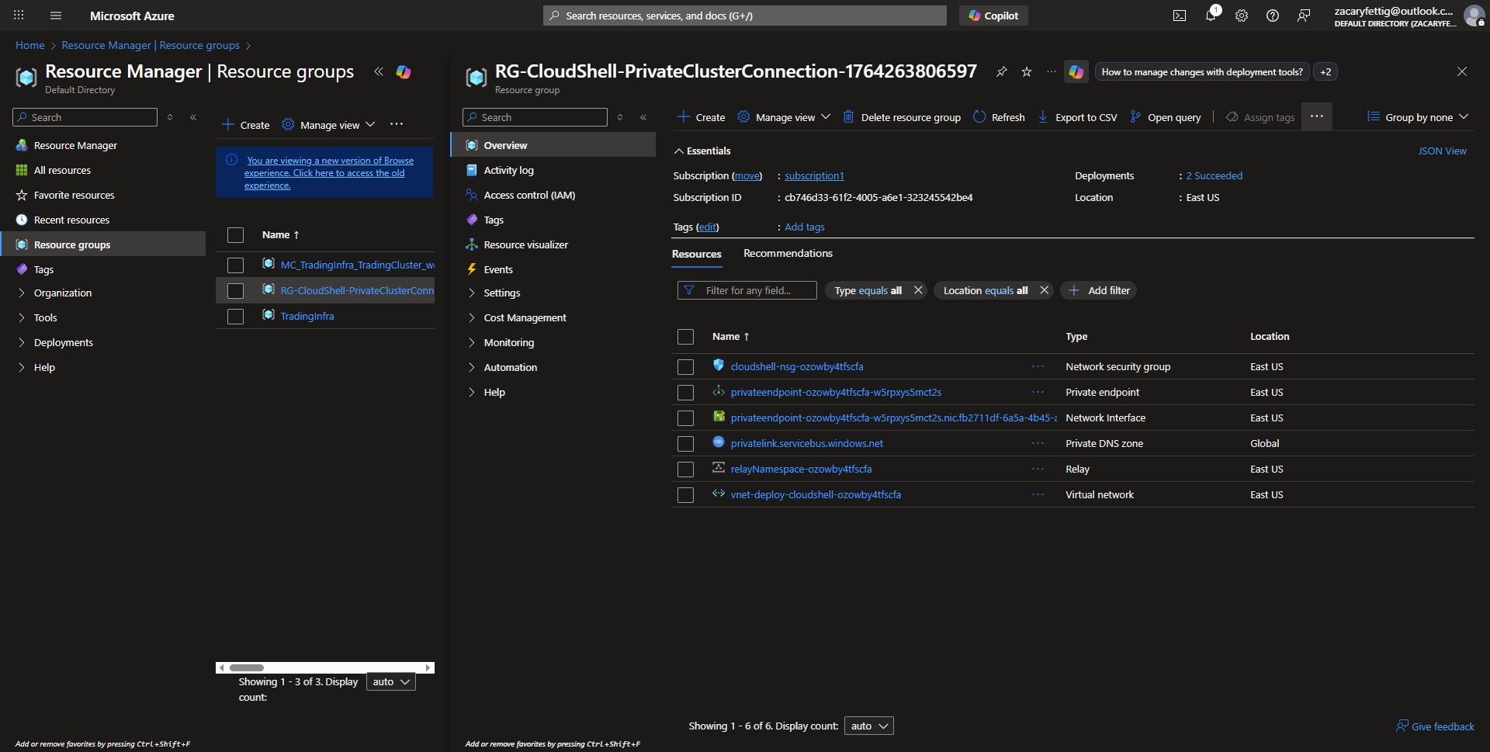Pin the resource group to dashboard
Screen dimensions: 1490x752
[x=1001, y=72]
